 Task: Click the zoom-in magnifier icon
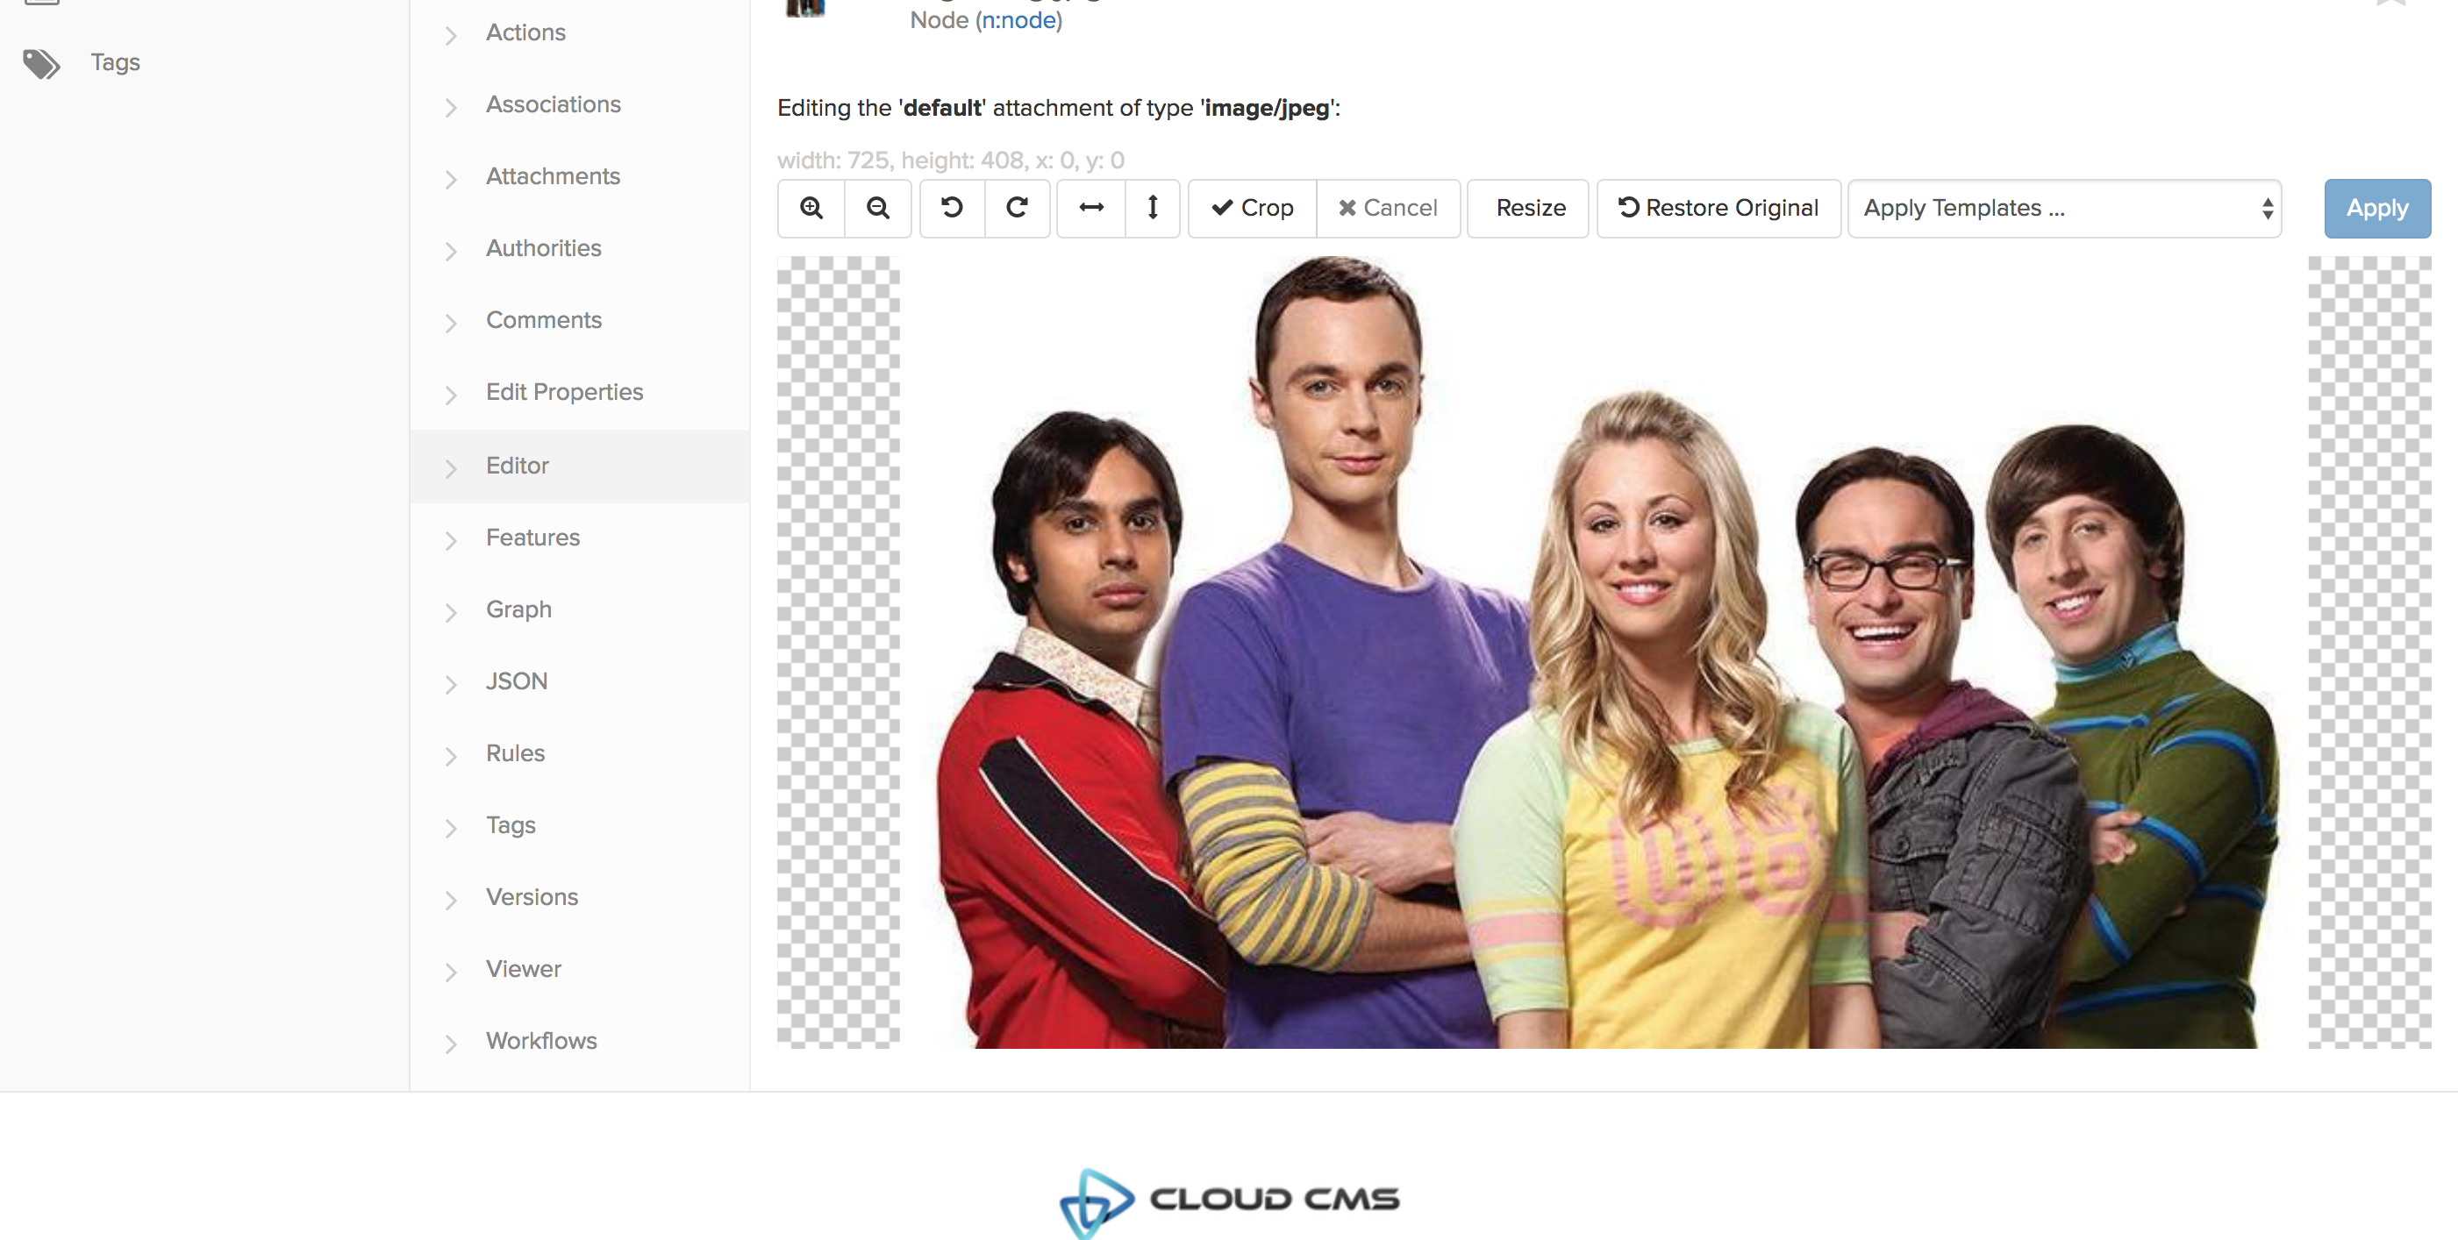[x=810, y=207]
